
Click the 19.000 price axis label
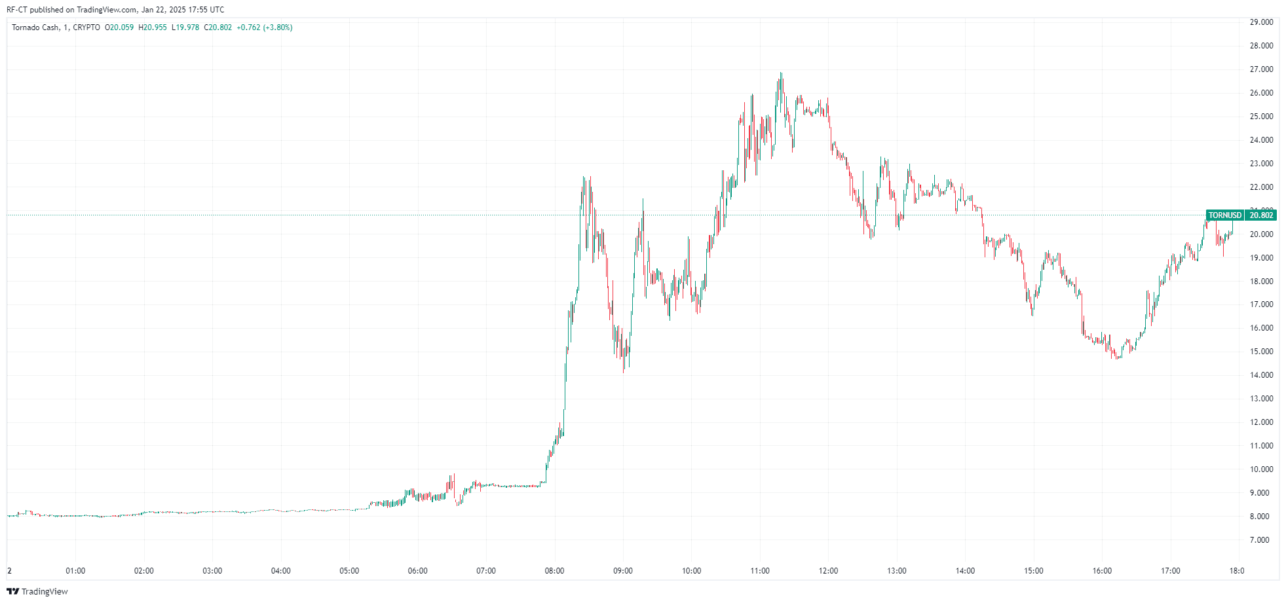pos(1261,258)
